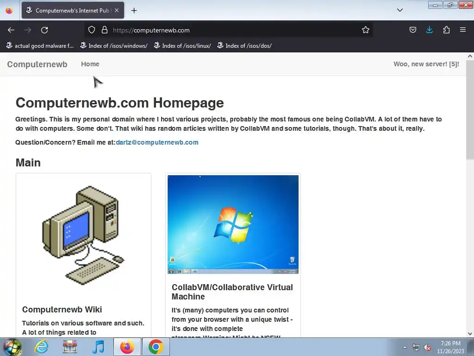Click the muted volume tray icon
Viewport: 474px width, 356px height.
tap(427, 348)
